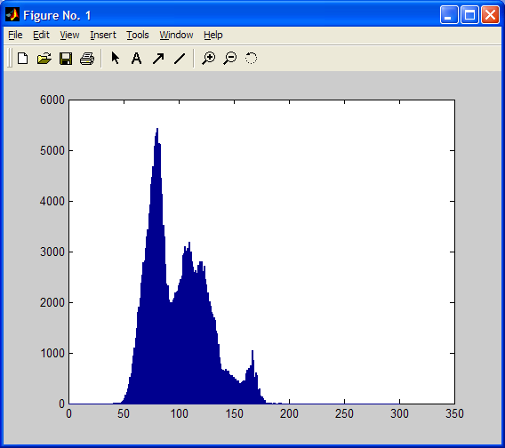Create a new figure with the blank page icon
This screenshot has width=505, height=448.
tap(22, 59)
